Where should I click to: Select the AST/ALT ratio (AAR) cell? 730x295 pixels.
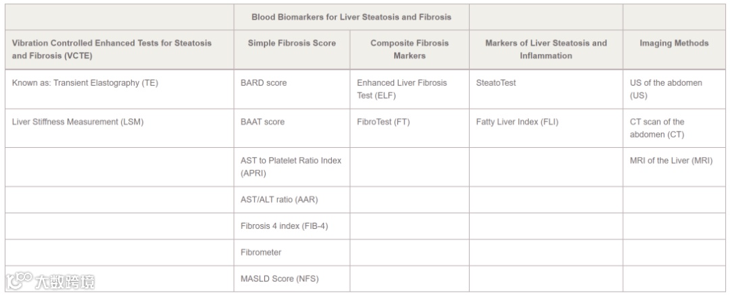click(x=279, y=200)
